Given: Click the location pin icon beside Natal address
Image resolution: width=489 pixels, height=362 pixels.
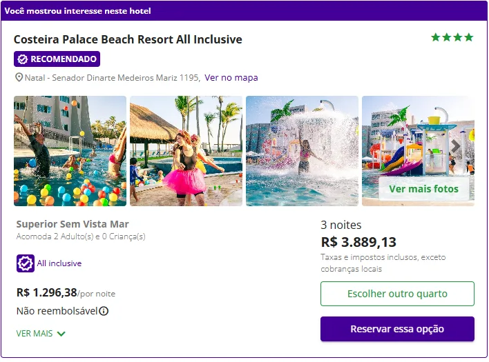Looking at the screenshot, I should coord(19,78).
